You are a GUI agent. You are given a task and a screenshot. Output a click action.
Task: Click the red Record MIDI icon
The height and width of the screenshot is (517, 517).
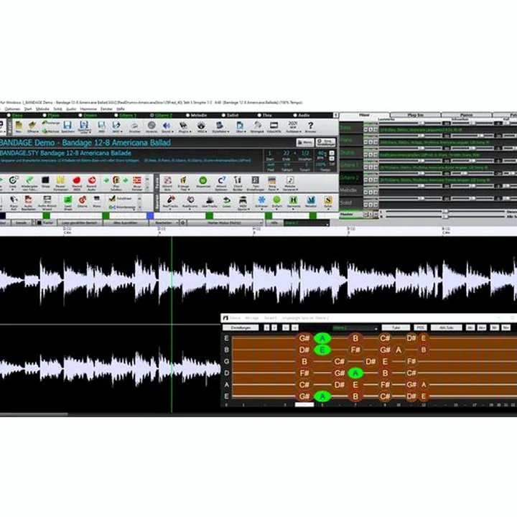click(77, 182)
